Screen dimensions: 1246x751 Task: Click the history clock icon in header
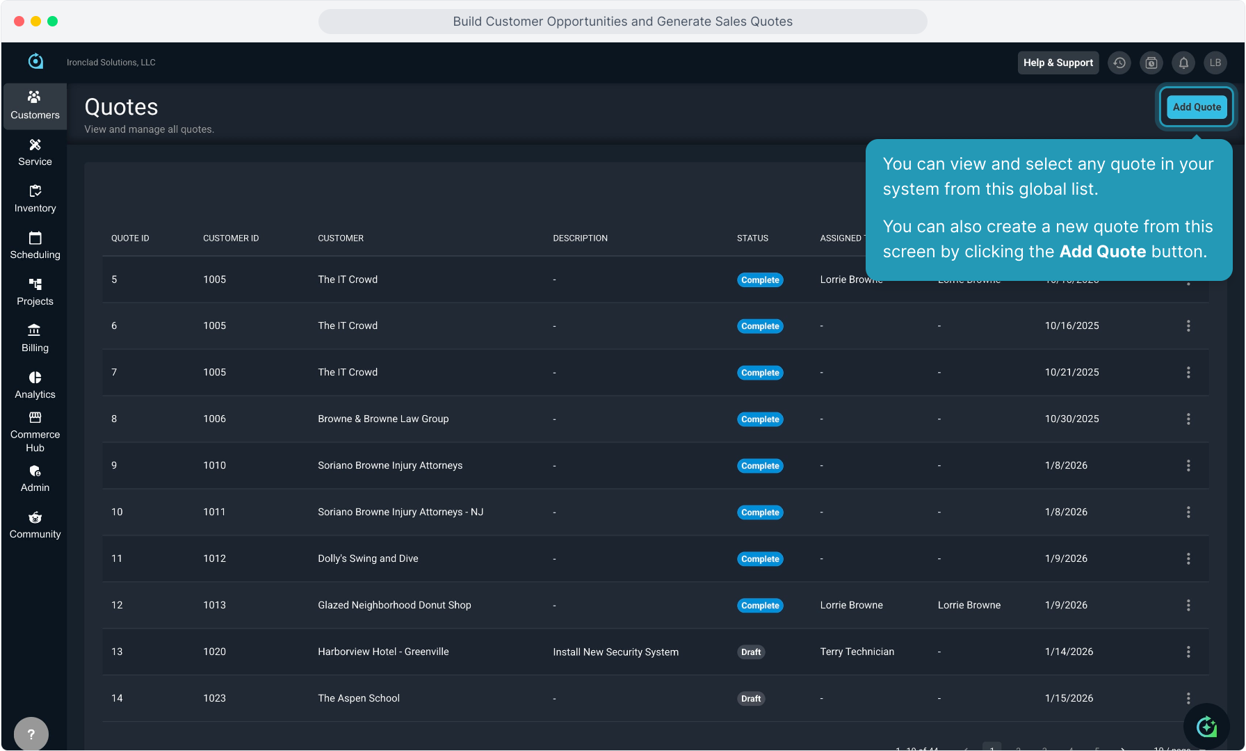pyautogui.click(x=1119, y=63)
